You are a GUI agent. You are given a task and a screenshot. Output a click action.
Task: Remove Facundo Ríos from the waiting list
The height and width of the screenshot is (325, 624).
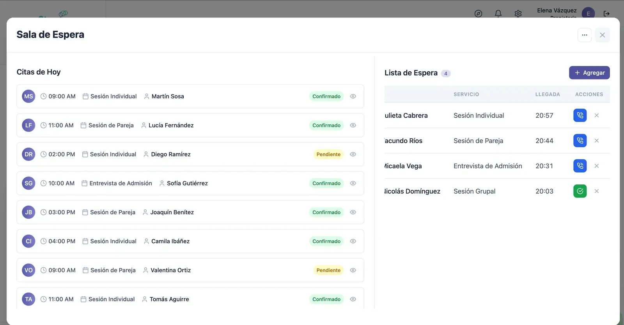coord(597,141)
